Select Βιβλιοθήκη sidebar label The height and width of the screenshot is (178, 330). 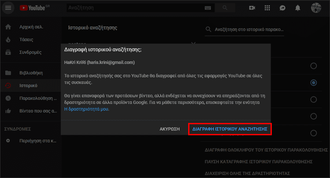click(31, 73)
